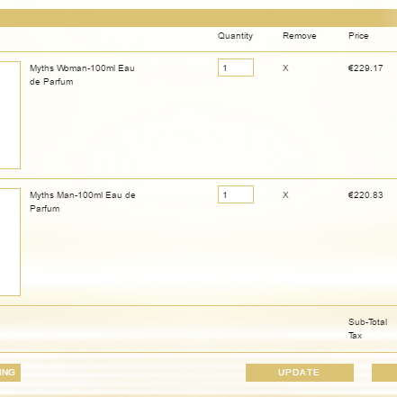
Task: Edit quantity field for Myths Man
Action: tap(236, 194)
